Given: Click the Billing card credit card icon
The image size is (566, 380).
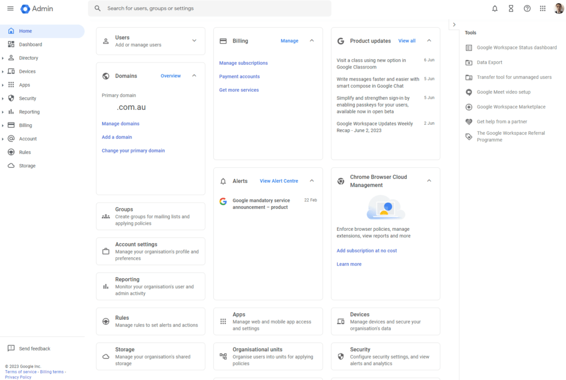Looking at the screenshot, I should (223, 41).
